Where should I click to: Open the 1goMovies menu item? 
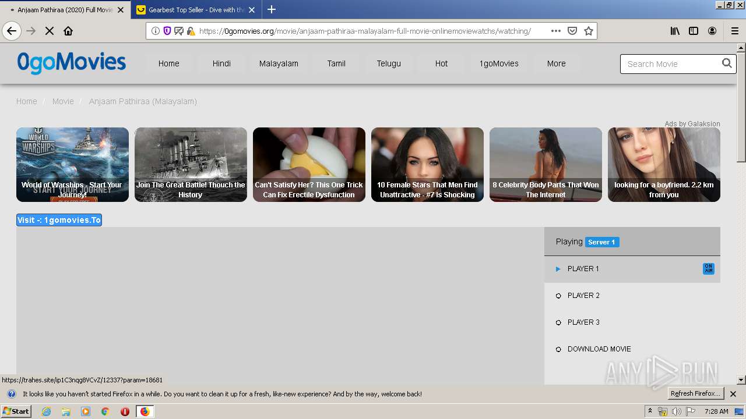click(499, 63)
